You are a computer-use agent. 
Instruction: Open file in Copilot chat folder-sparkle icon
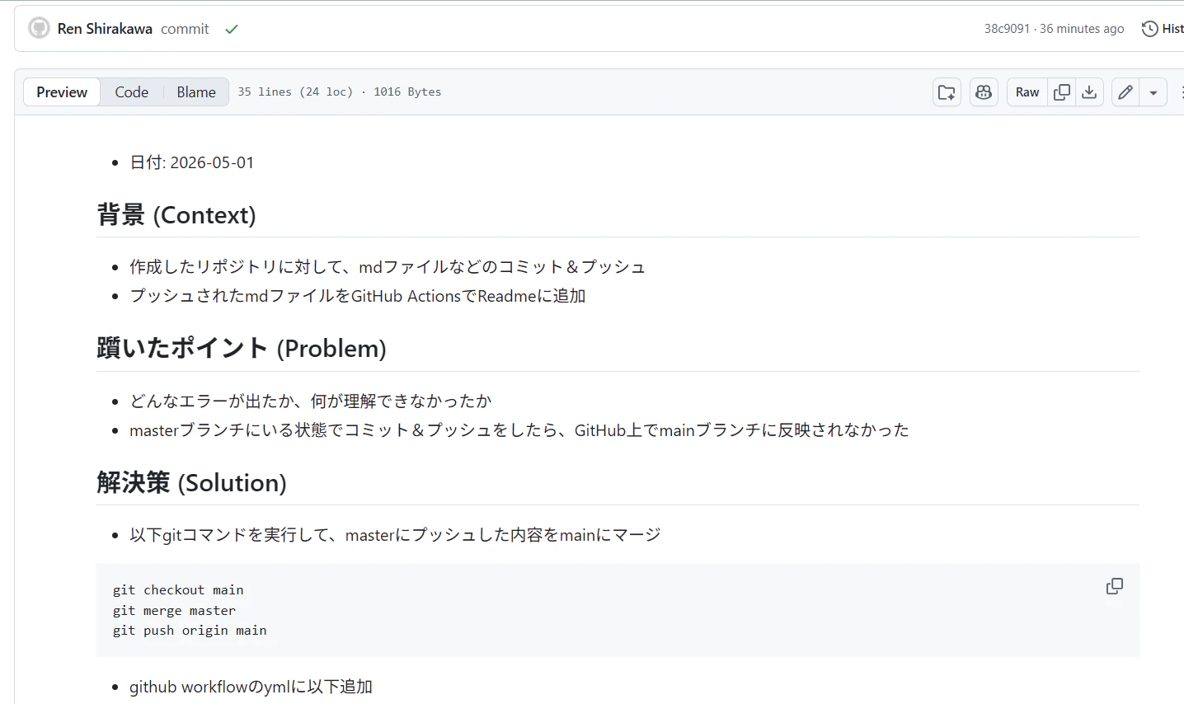point(947,92)
